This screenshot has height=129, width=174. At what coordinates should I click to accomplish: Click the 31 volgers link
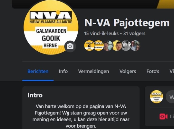click(x=134, y=34)
